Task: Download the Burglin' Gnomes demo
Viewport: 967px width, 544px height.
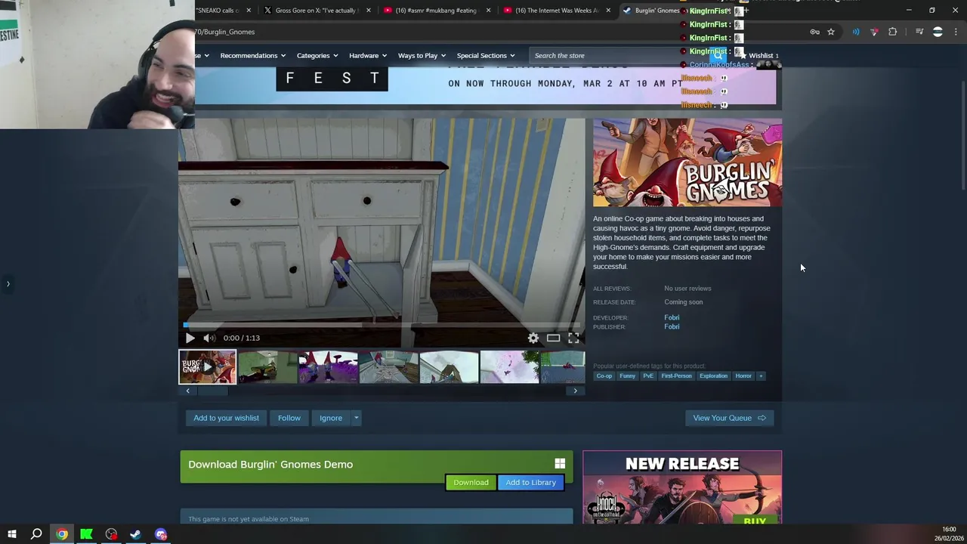Action: coord(471,482)
